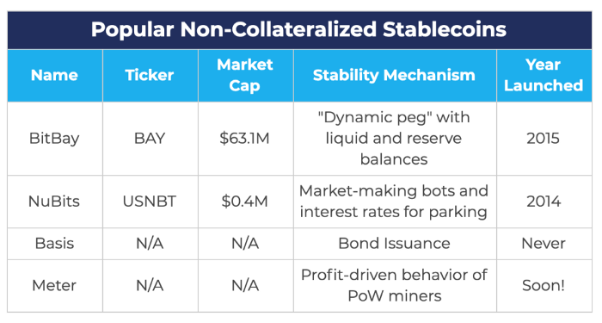
Task: Select the 2014 launch year cell
Action: pyautogui.click(x=544, y=202)
